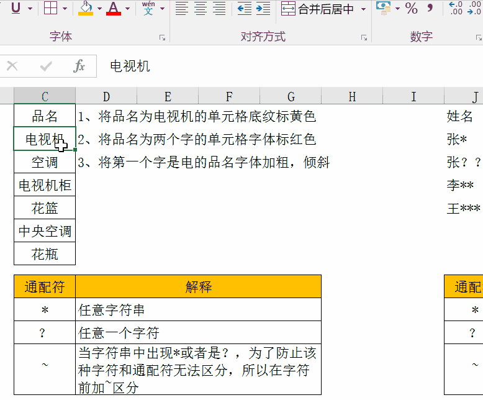Click instruction 2 about two-character names
The width and height of the screenshot is (483, 400).
(x=197, y=139)
